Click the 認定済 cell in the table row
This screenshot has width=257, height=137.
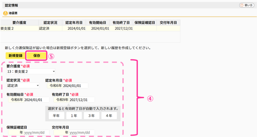[50, 29]
